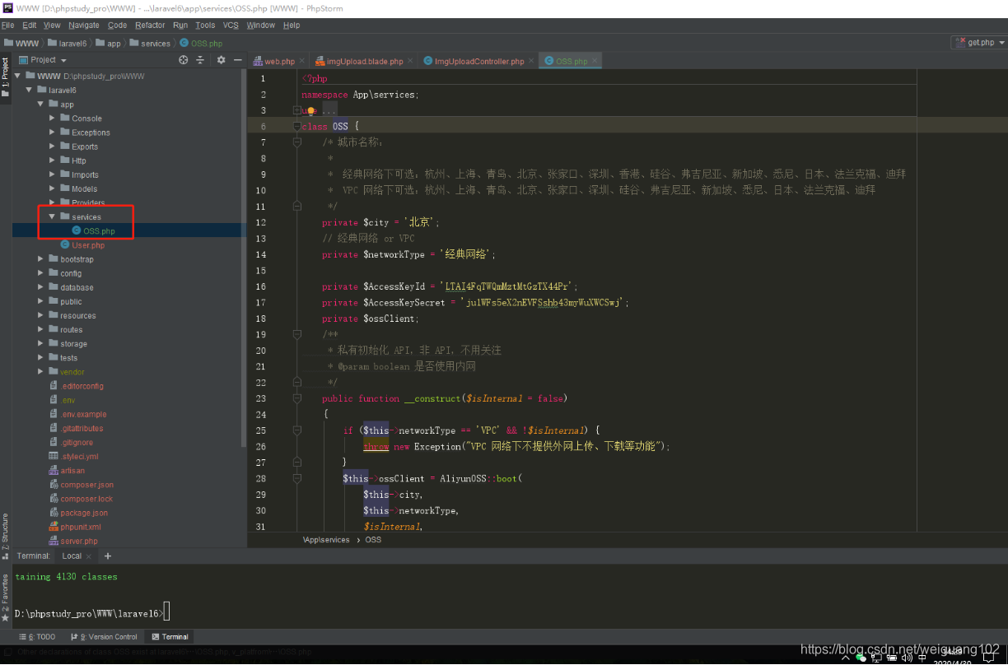The width and height of the screenshot is (1008, 665).
Task: Expand the bootstrap folder
Action: [x=41, y=259]
